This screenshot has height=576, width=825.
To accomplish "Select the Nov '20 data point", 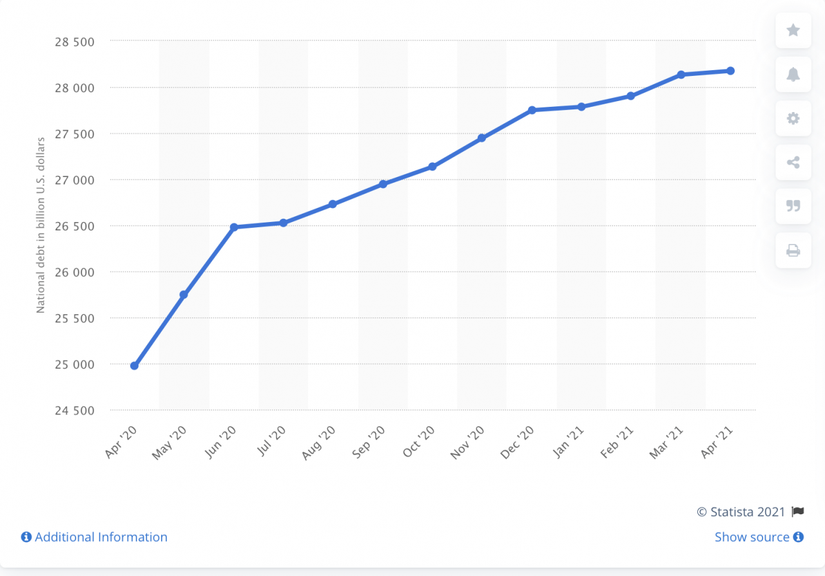I will 481,138.
